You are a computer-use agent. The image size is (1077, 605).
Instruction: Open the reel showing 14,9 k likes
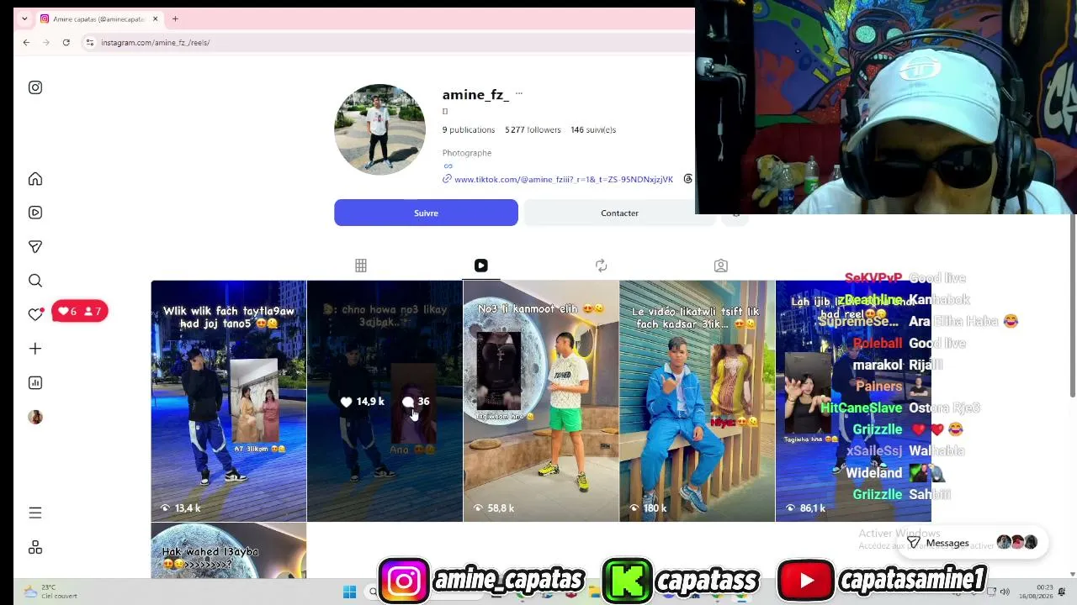(385, 401)
